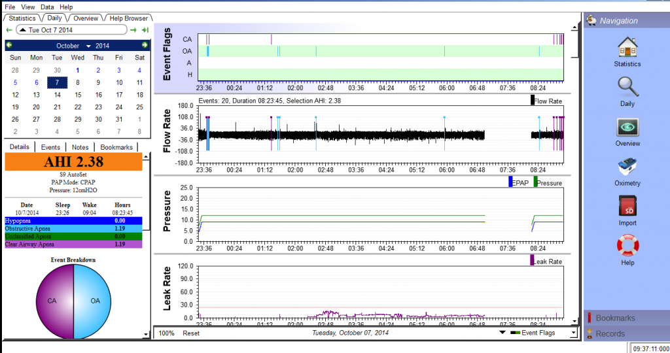Open the Data menu
This screenshot has height=353, width=670.
47,7
